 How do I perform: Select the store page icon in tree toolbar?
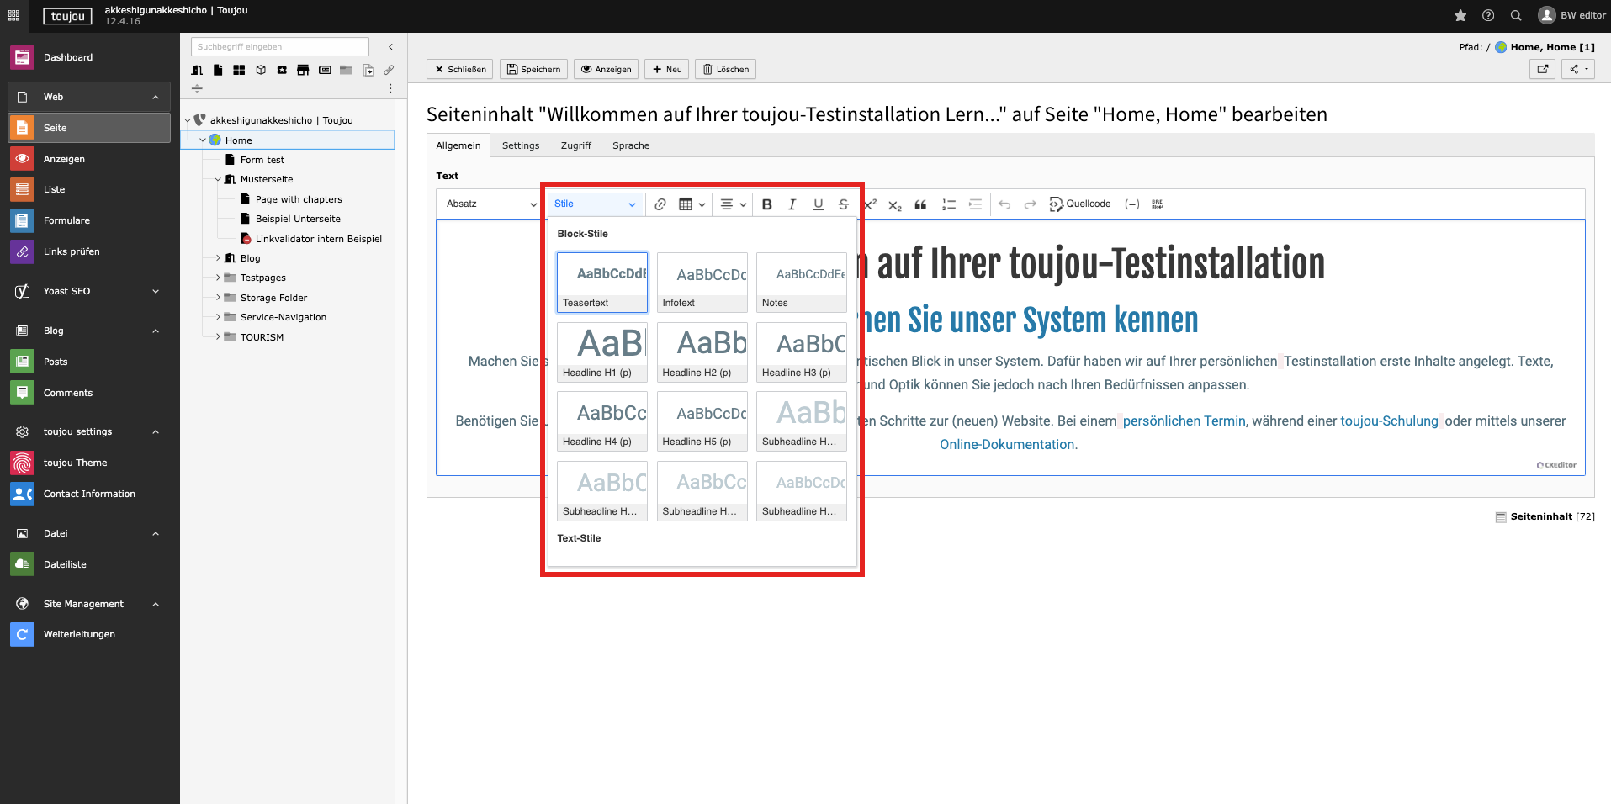303,70
